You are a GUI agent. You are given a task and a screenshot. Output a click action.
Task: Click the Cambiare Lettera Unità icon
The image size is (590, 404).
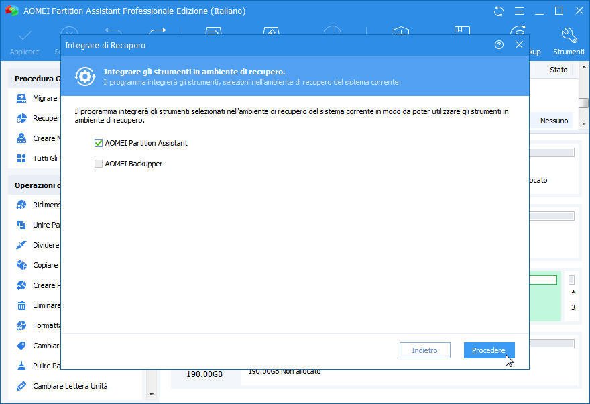(21, 386)
